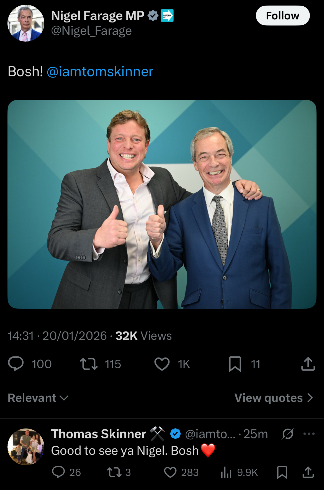Open the tweet's photo
The image size is (324, 490).
click(x=162, y=204)
